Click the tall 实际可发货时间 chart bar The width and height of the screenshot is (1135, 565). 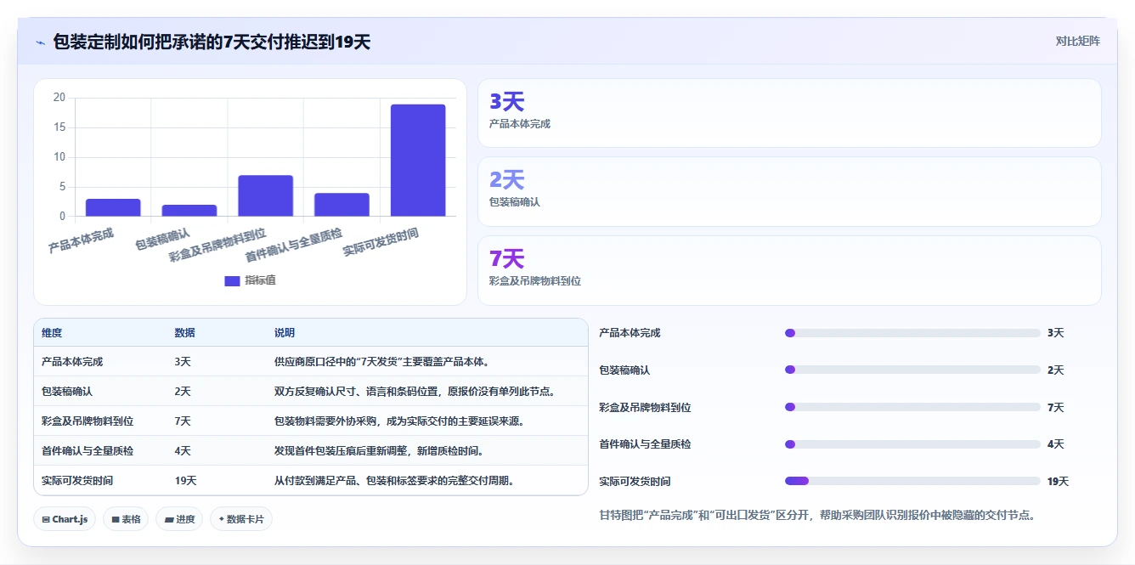[x=418, y=161]
